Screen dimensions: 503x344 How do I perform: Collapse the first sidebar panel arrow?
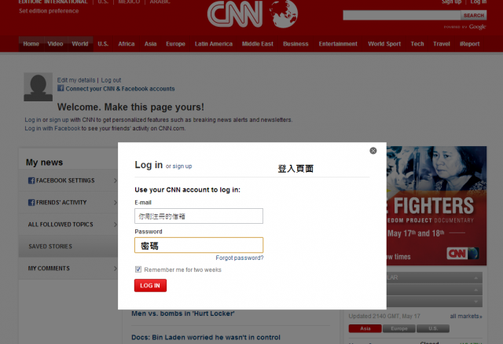476,278
